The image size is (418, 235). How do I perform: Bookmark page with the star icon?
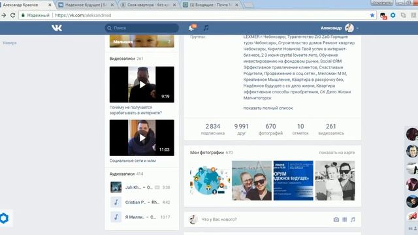pos(372,15)
